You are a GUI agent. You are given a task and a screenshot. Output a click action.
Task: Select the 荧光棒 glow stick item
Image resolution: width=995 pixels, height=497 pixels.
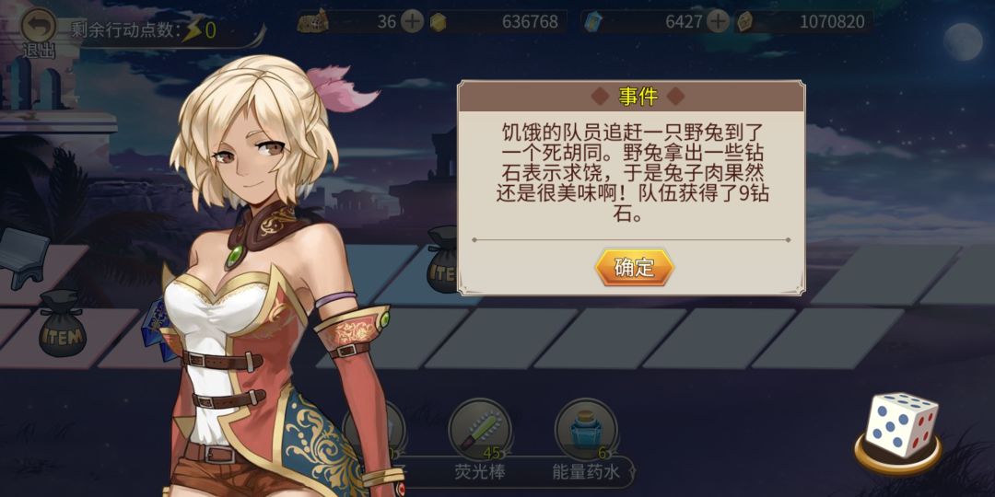coord(480,429)
